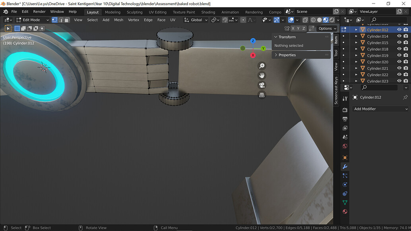Open the Modifier properties wrench icon
Viewport: 411px width, 231px height.
[x=345, y=167]
